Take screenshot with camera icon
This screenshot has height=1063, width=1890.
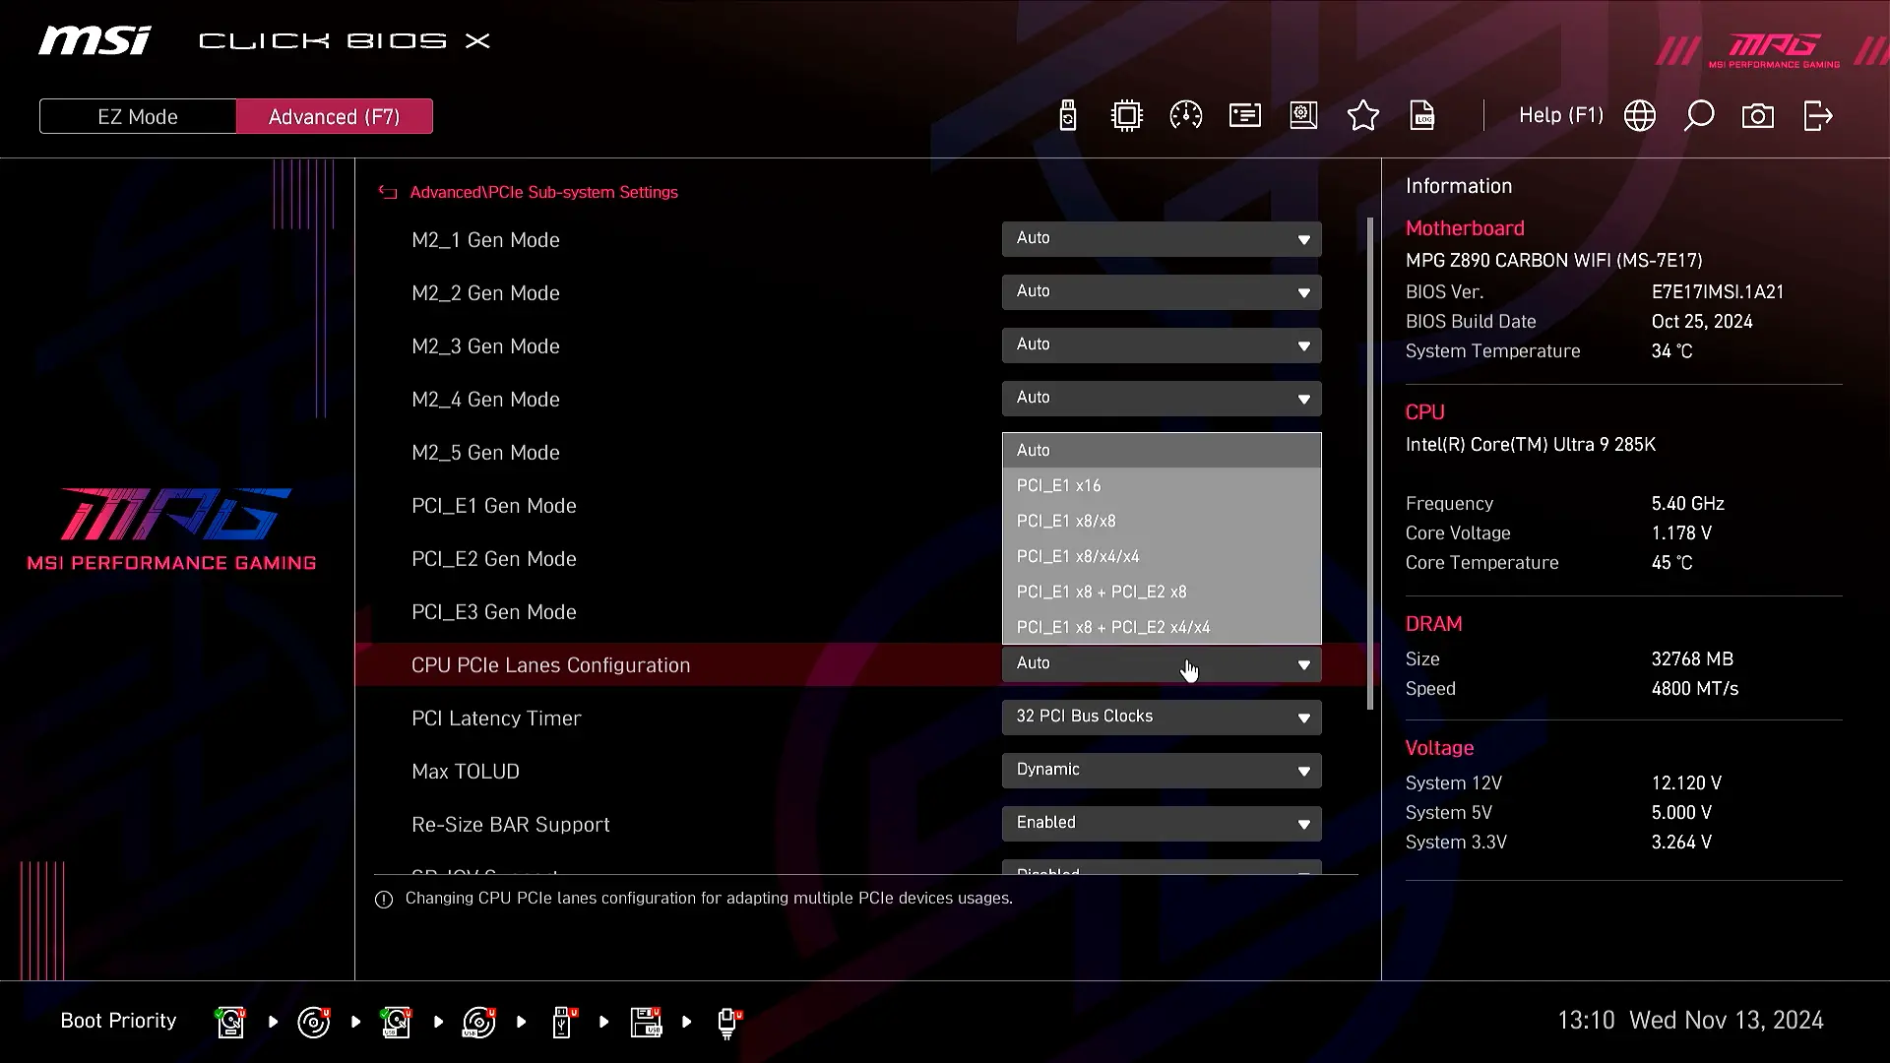(x=1758, y=116)
